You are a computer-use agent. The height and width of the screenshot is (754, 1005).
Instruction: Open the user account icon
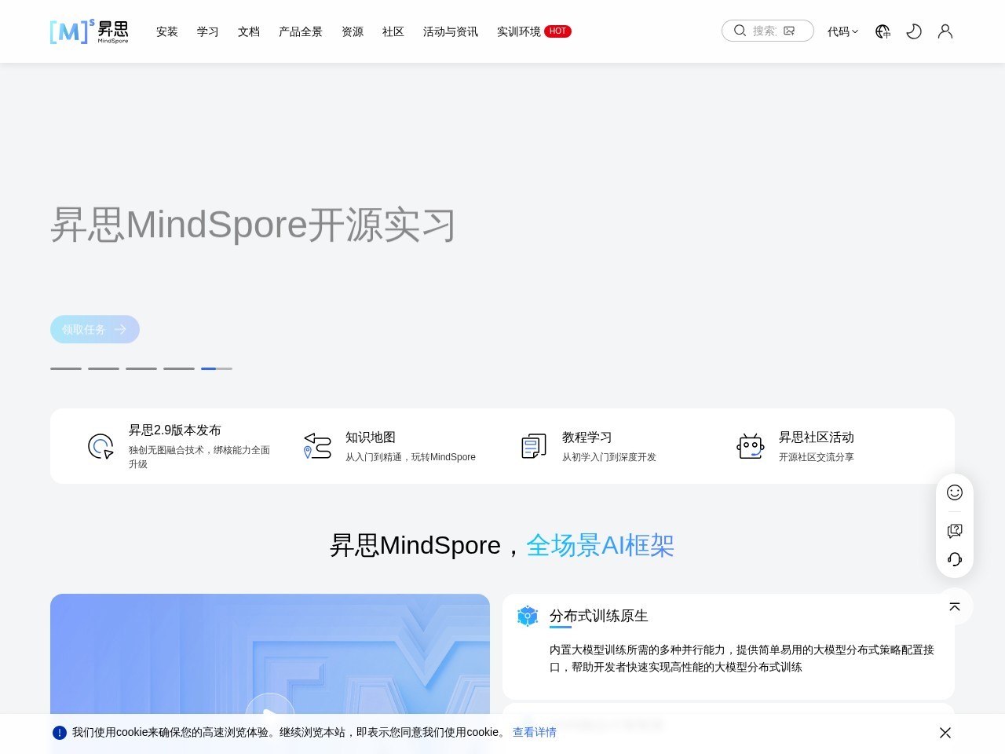click(945, 31)
